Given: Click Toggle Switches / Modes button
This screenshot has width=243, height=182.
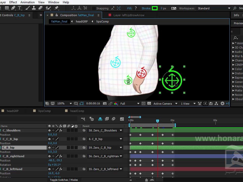Looking at the screenshot, I should click(x=64, y=180).
